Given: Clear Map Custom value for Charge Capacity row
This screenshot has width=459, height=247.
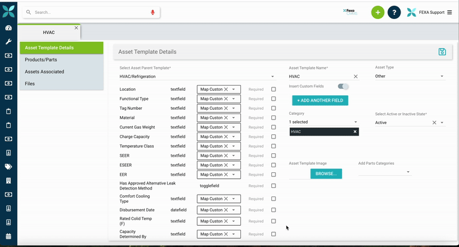Looking at the screenshot, I should point(226,137).
